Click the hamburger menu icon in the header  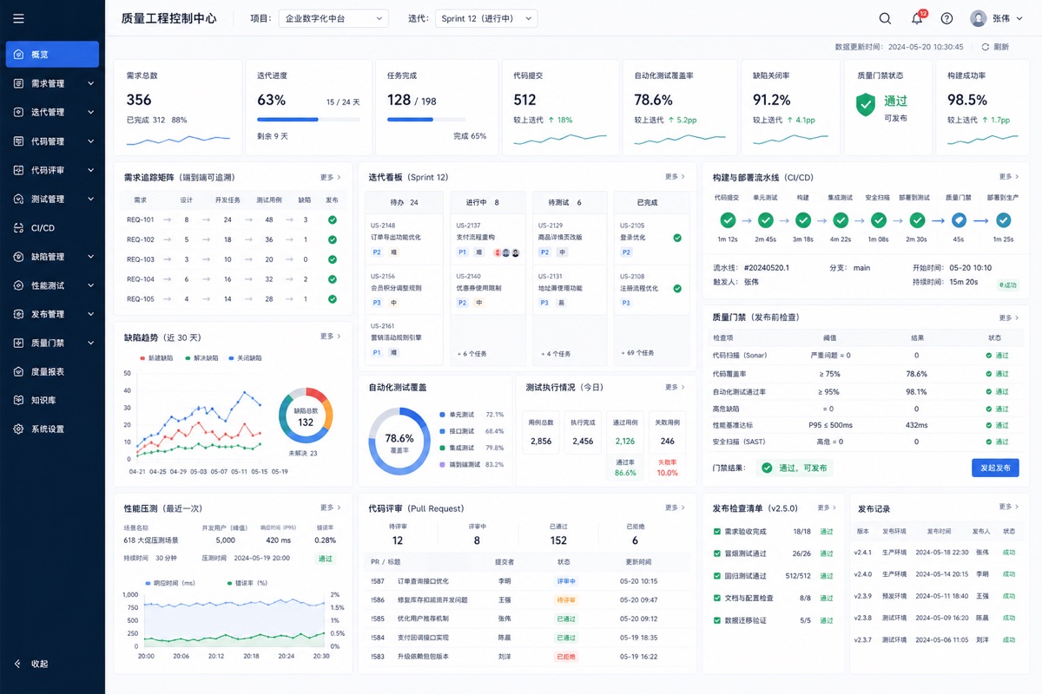(18, 18)
